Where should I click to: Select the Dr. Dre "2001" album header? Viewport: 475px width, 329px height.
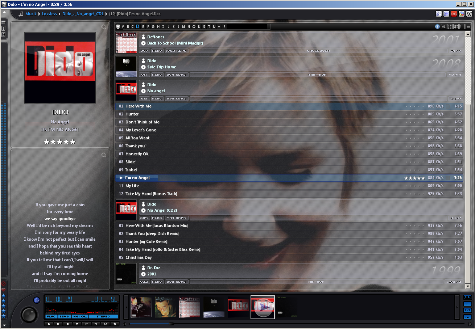pyautogui.click(x=289, y=274)
